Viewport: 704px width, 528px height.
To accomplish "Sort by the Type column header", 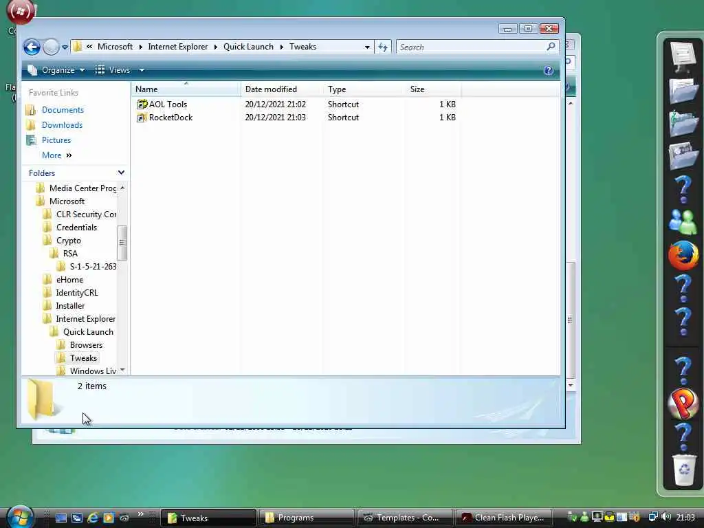I will tap(364, 89).
